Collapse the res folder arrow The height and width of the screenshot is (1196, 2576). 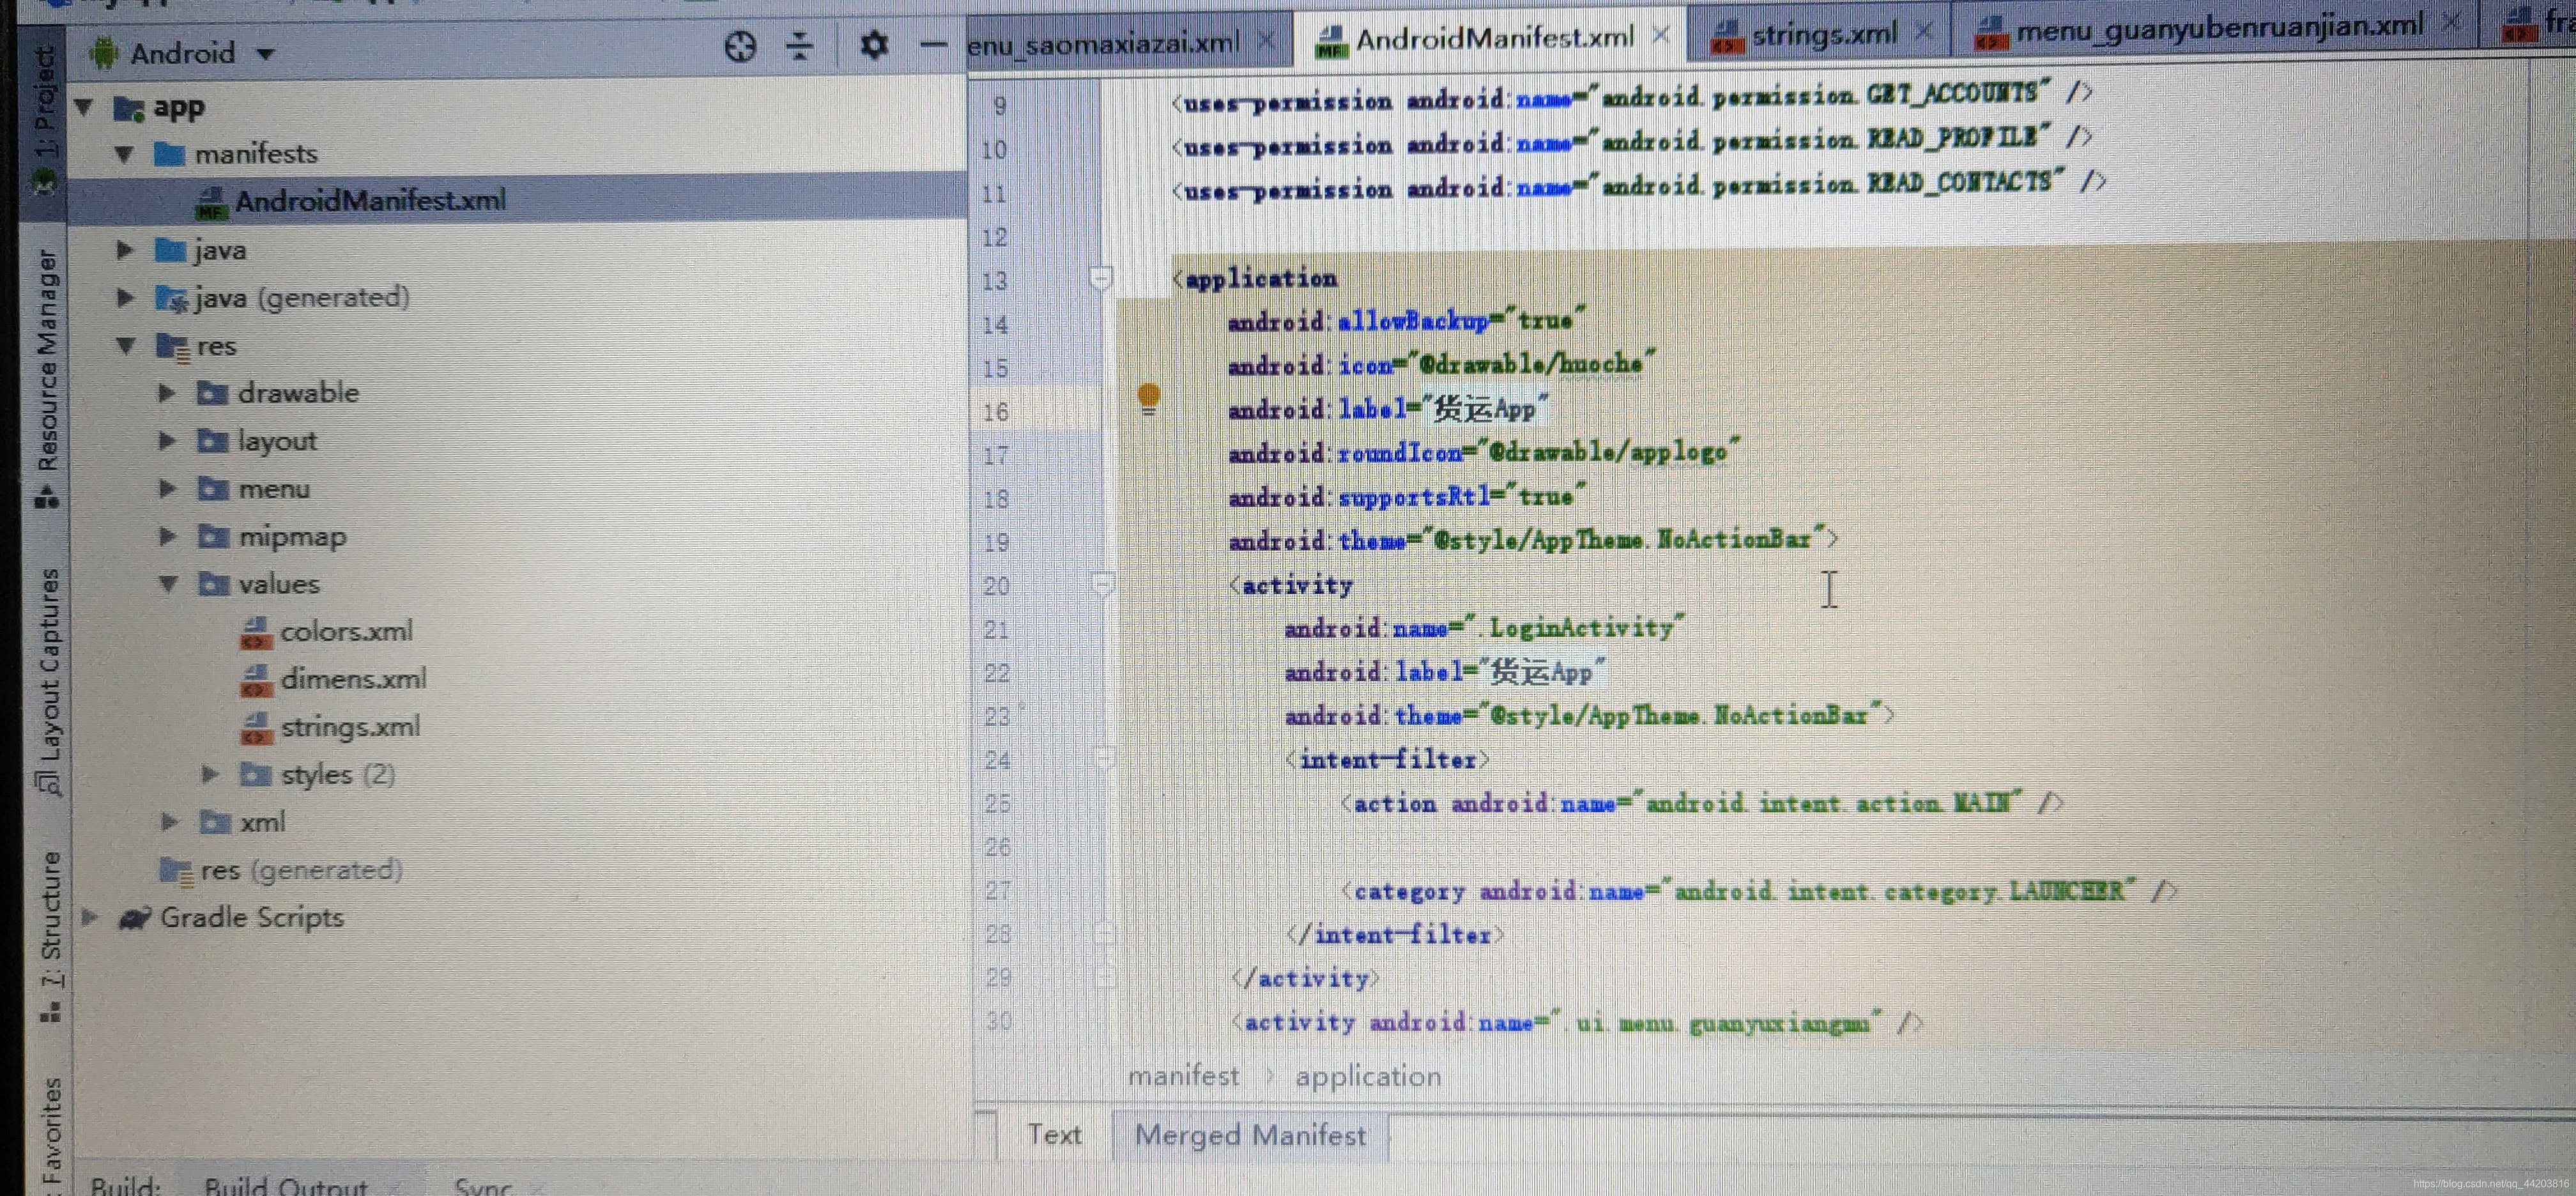[x=125, y=346]
